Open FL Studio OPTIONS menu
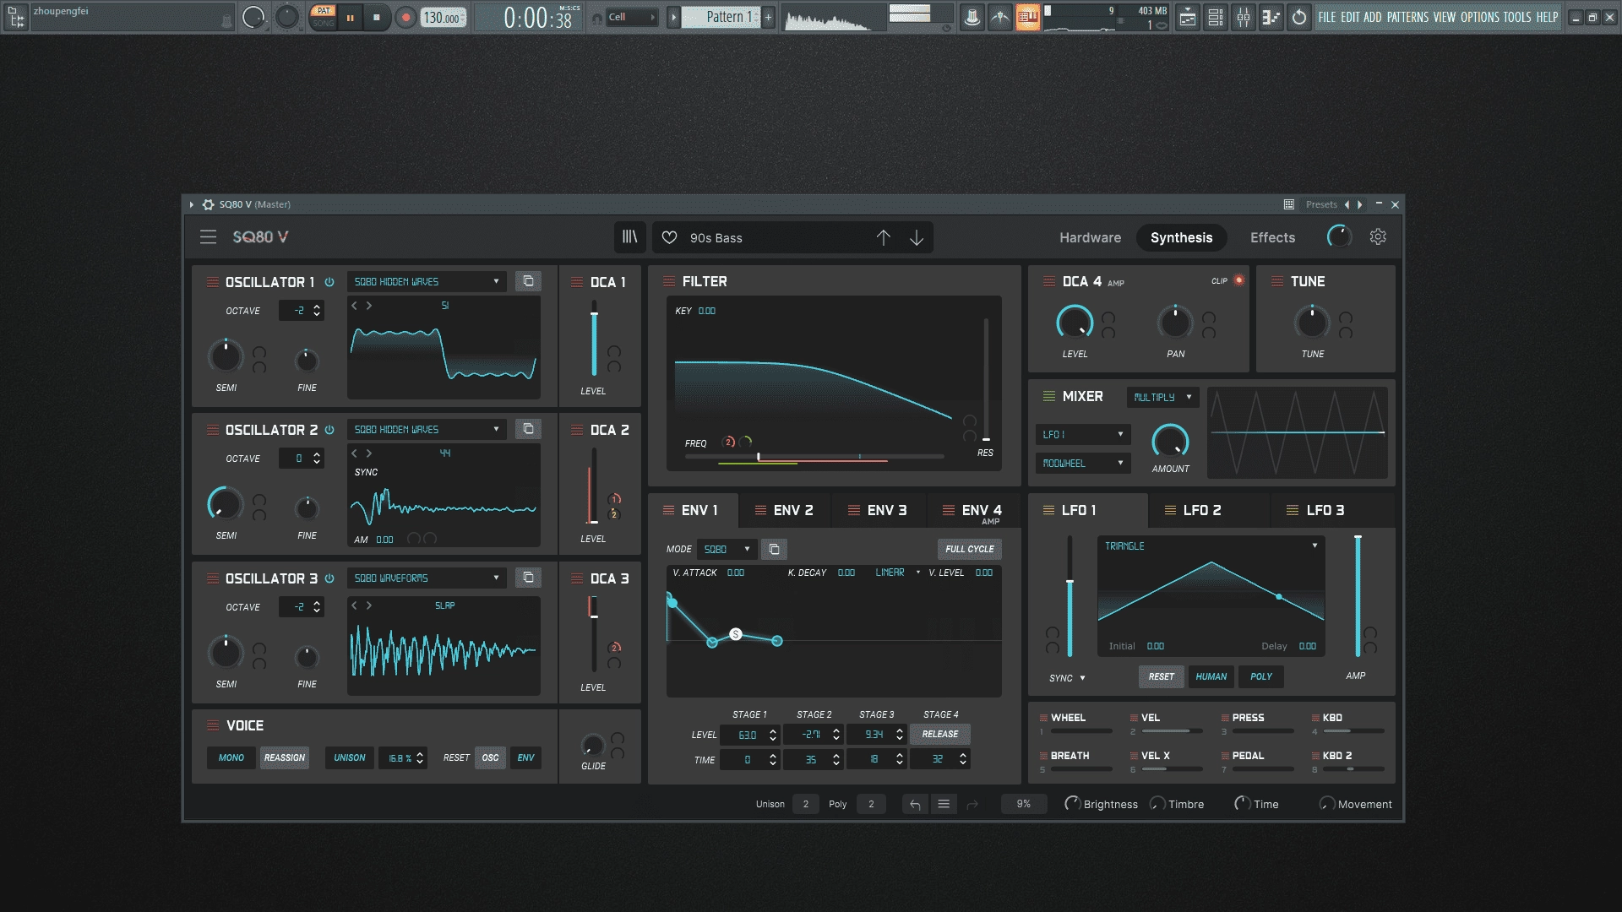Screen dimensions: 1622x912 click(x=1479, y=17)
